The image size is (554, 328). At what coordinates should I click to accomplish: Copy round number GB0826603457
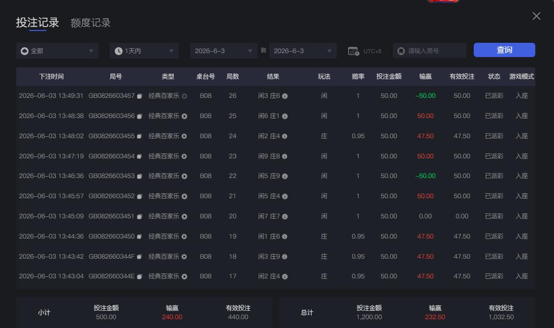[139, 96]
